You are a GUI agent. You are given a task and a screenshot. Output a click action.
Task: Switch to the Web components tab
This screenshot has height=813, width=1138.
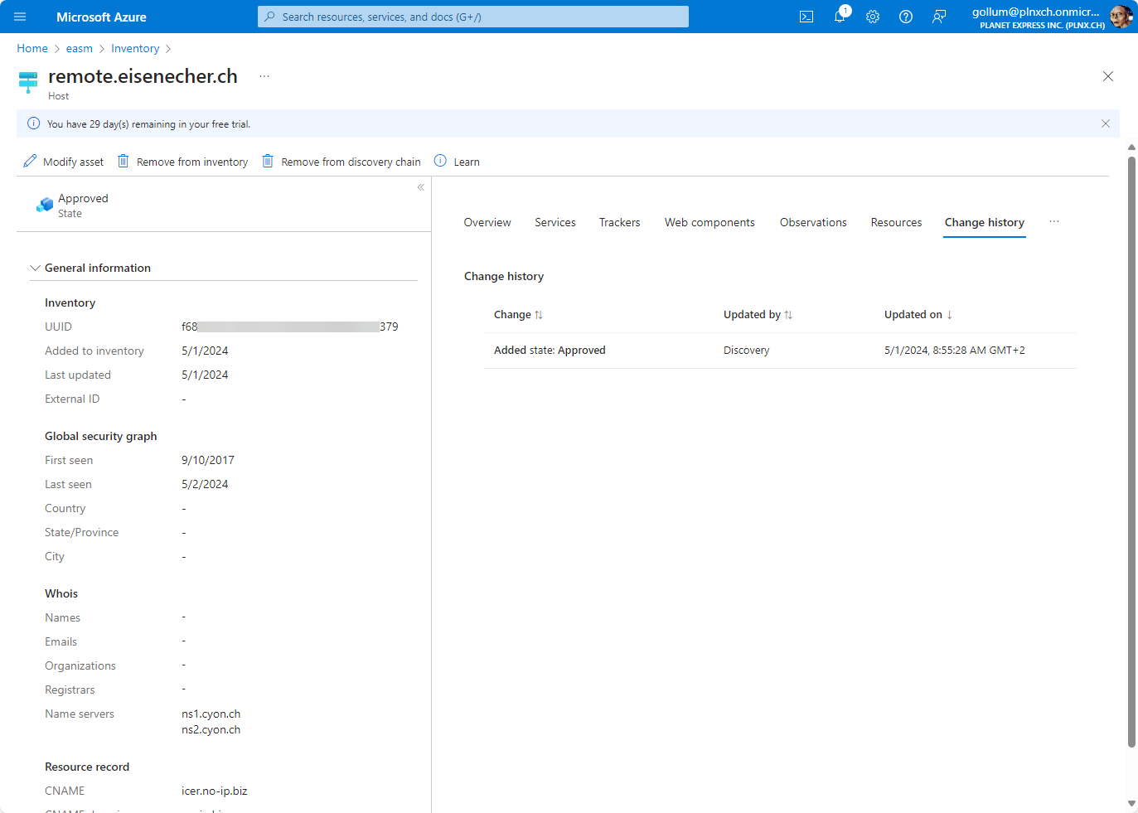point(709,222)
